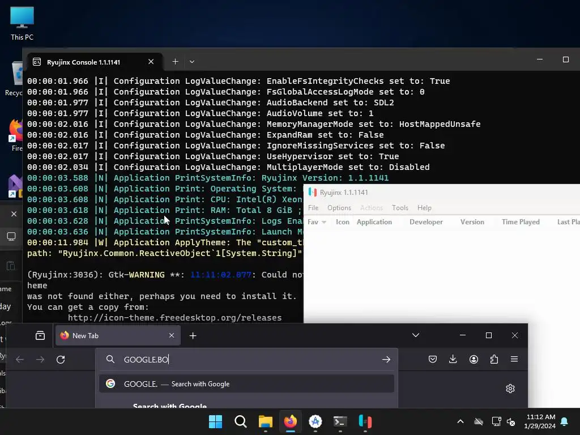Open Options menu in Ryujinx window
Viewport: 580px width, 435px height.
pyautogui.click(x=339, y=208)
